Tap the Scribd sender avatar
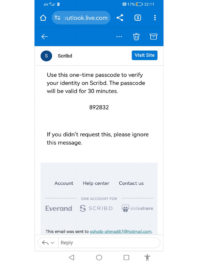This screenshot has height=264, width=198. pos(46,56)
